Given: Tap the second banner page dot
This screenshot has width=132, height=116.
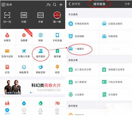Looking at the screenshot, I should [33, 93].
